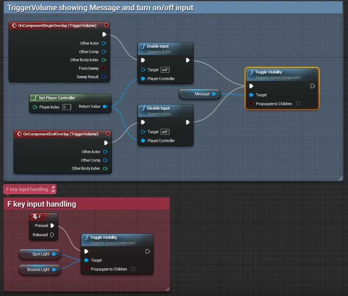Select OnComponentBeginOverlap (TriggerVolume) event header

(x=59, y=25)
